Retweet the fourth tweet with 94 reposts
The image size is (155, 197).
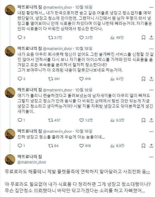point(53,146)
